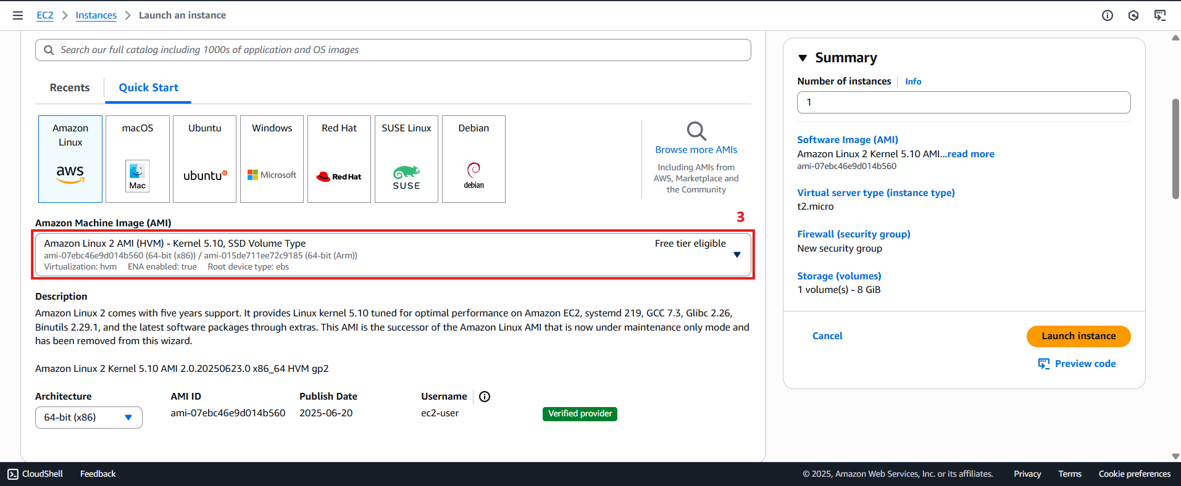The image size is (1181, 486).
Task: Click the Browse more AMIs magnifier icon
Action: click(696, 131)
